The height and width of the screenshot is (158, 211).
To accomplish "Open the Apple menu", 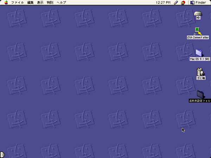I will pos(6,2).
